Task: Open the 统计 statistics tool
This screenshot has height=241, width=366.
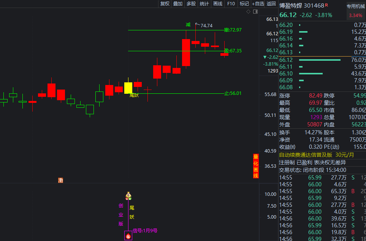Action: (204, 4)
